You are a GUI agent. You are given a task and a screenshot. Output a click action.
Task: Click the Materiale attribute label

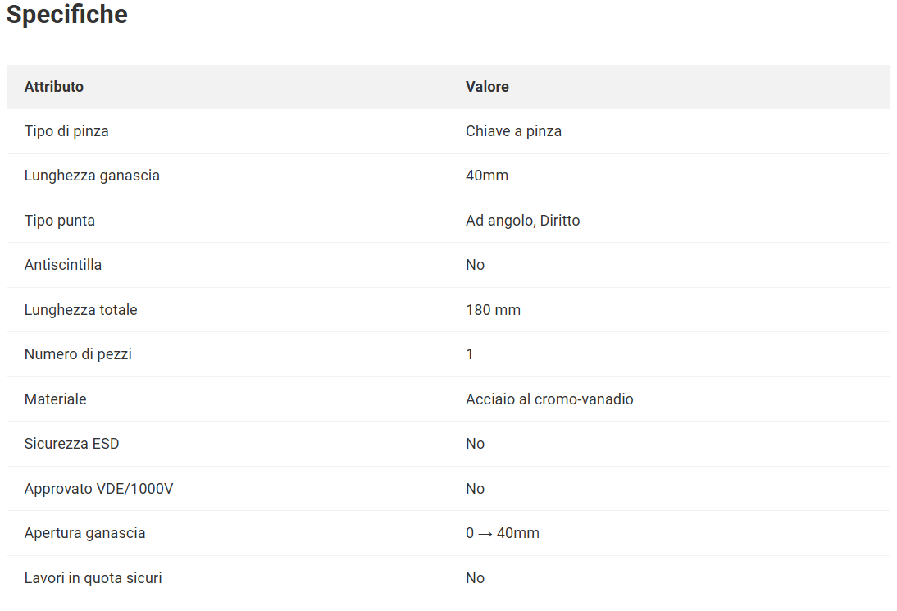tap(55, 399)
